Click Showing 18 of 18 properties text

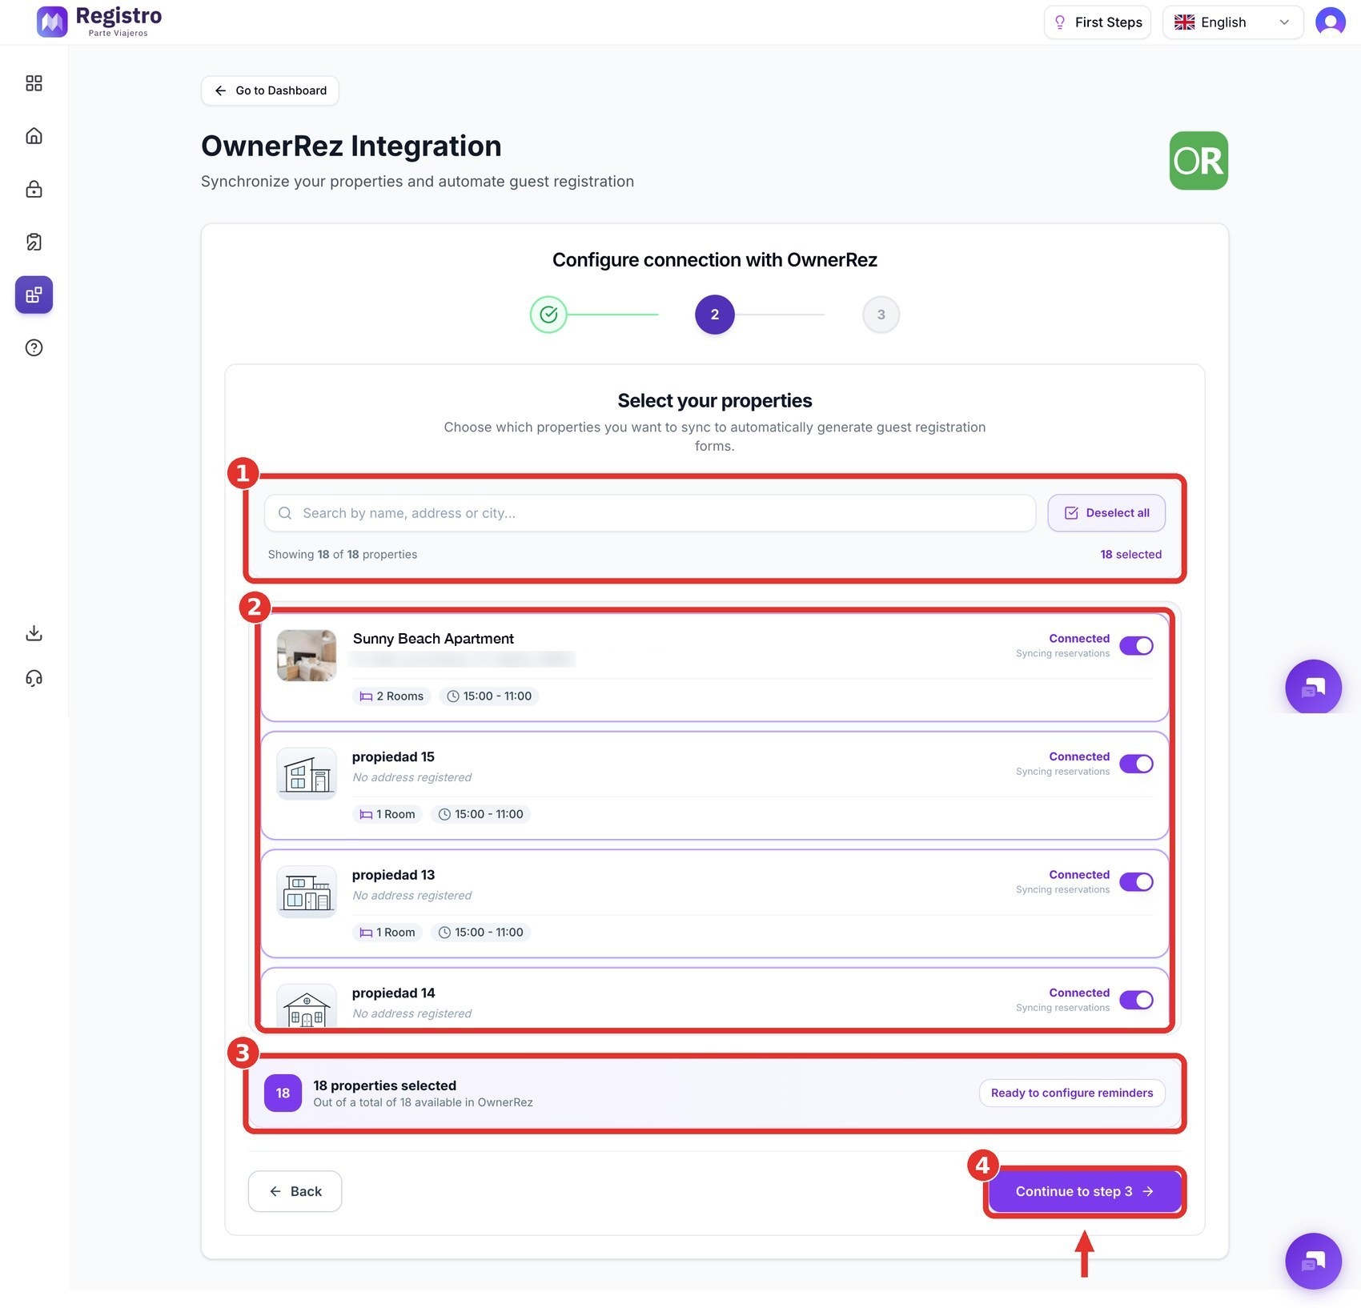point(343,555)
